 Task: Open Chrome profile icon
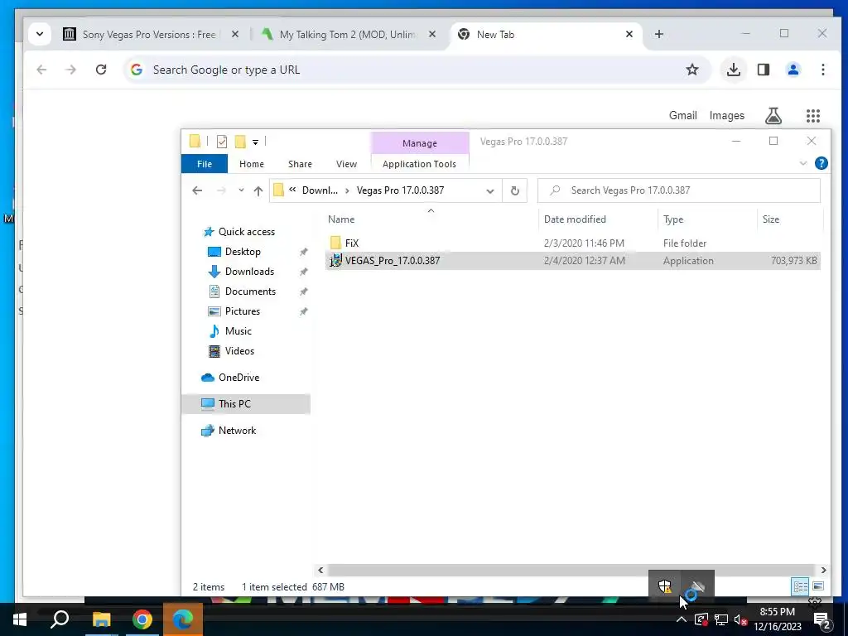793,70
